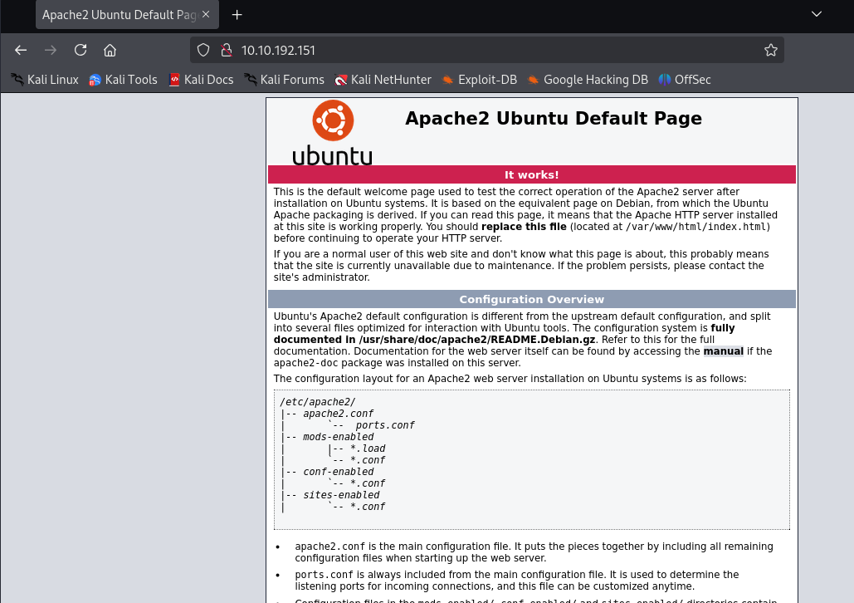The height and width of the screenshot is (603, 854).
Task: Click sites-enabled in the config tree
Action: (341, 495)
